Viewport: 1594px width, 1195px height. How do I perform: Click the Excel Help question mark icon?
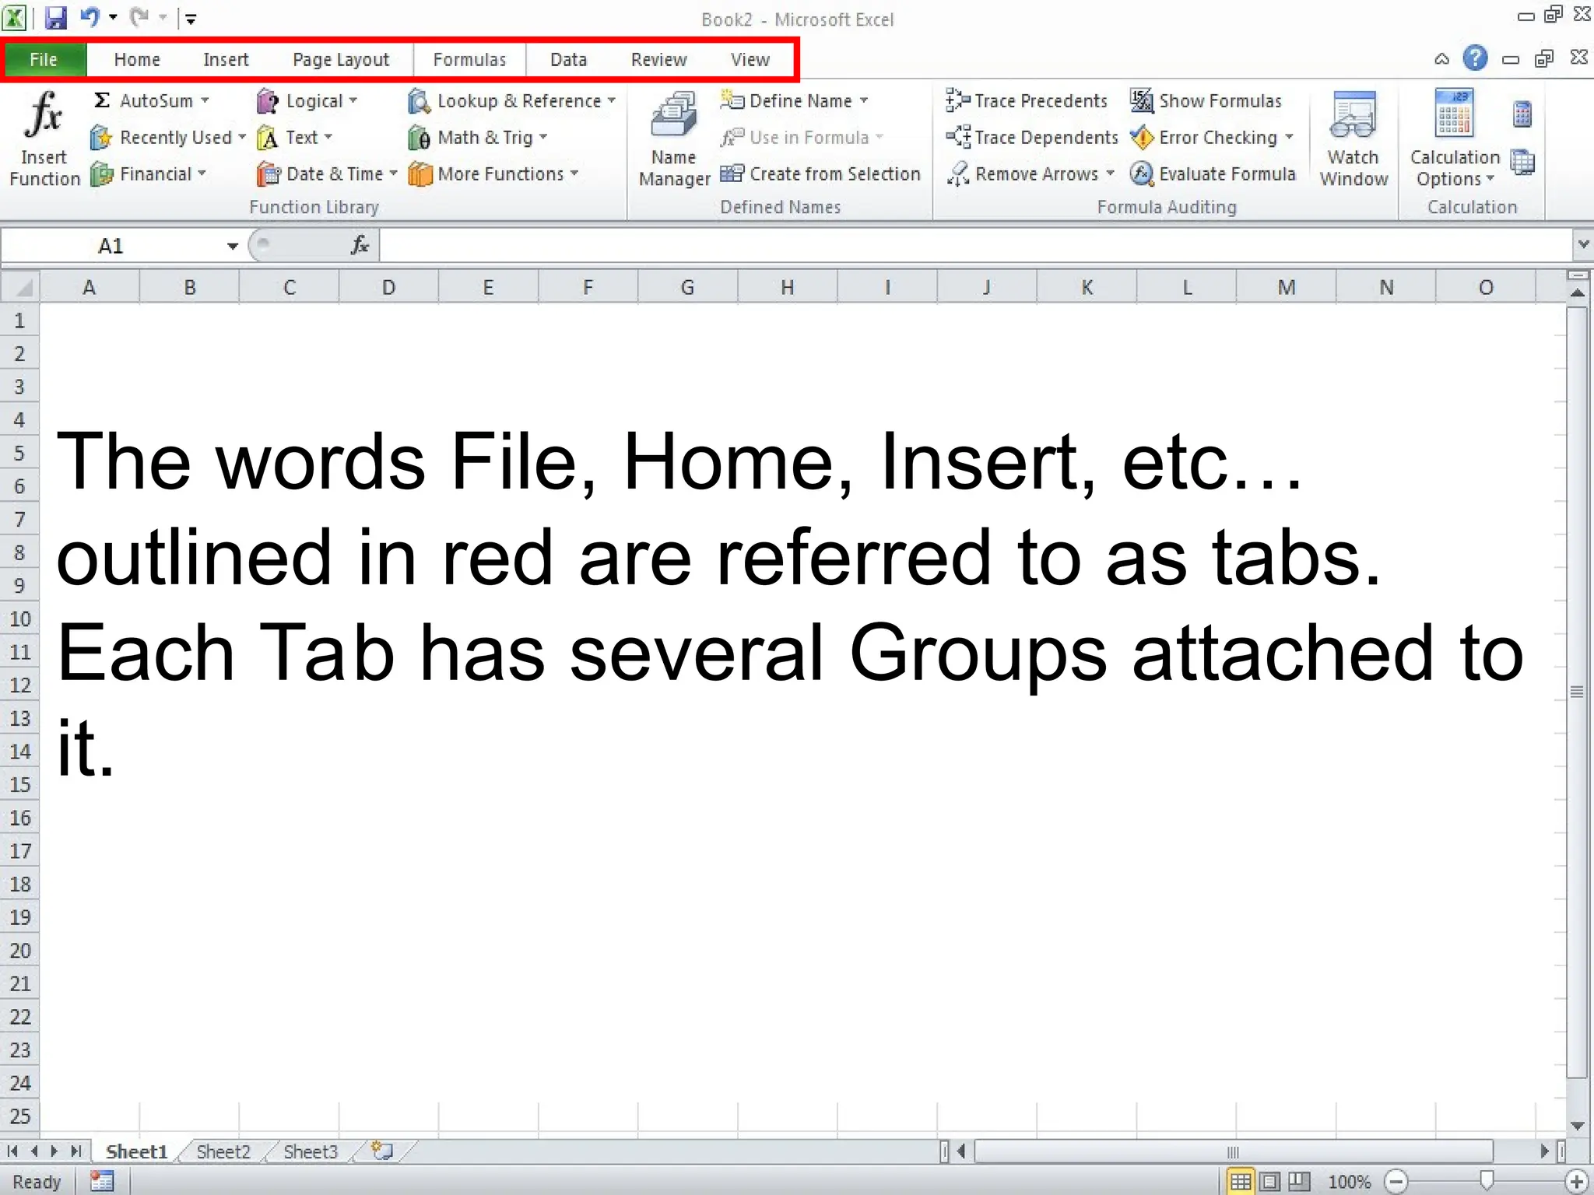point(1474,58)
